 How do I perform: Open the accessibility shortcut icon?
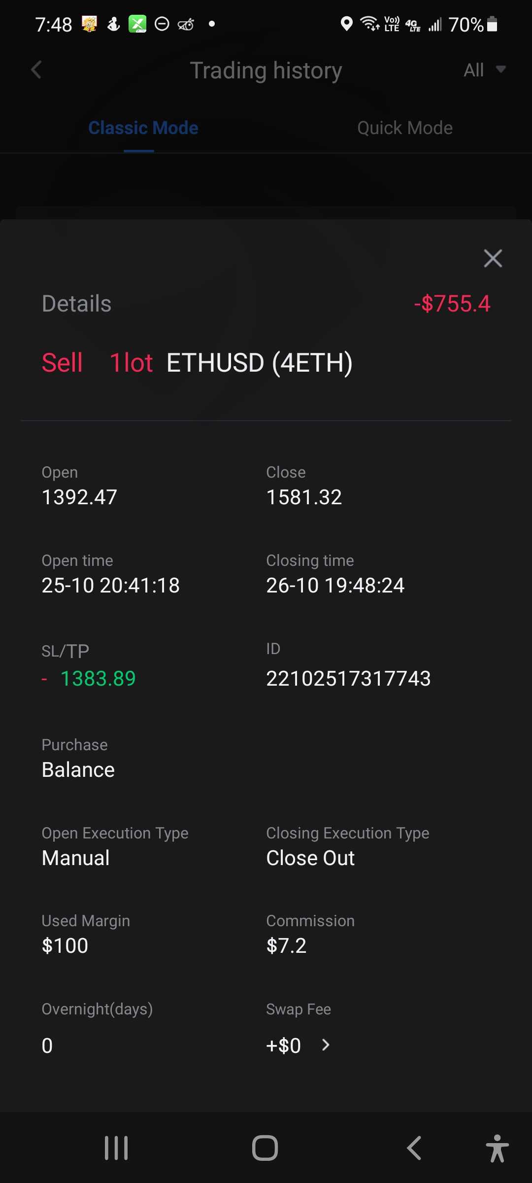tap(497, 1148)
